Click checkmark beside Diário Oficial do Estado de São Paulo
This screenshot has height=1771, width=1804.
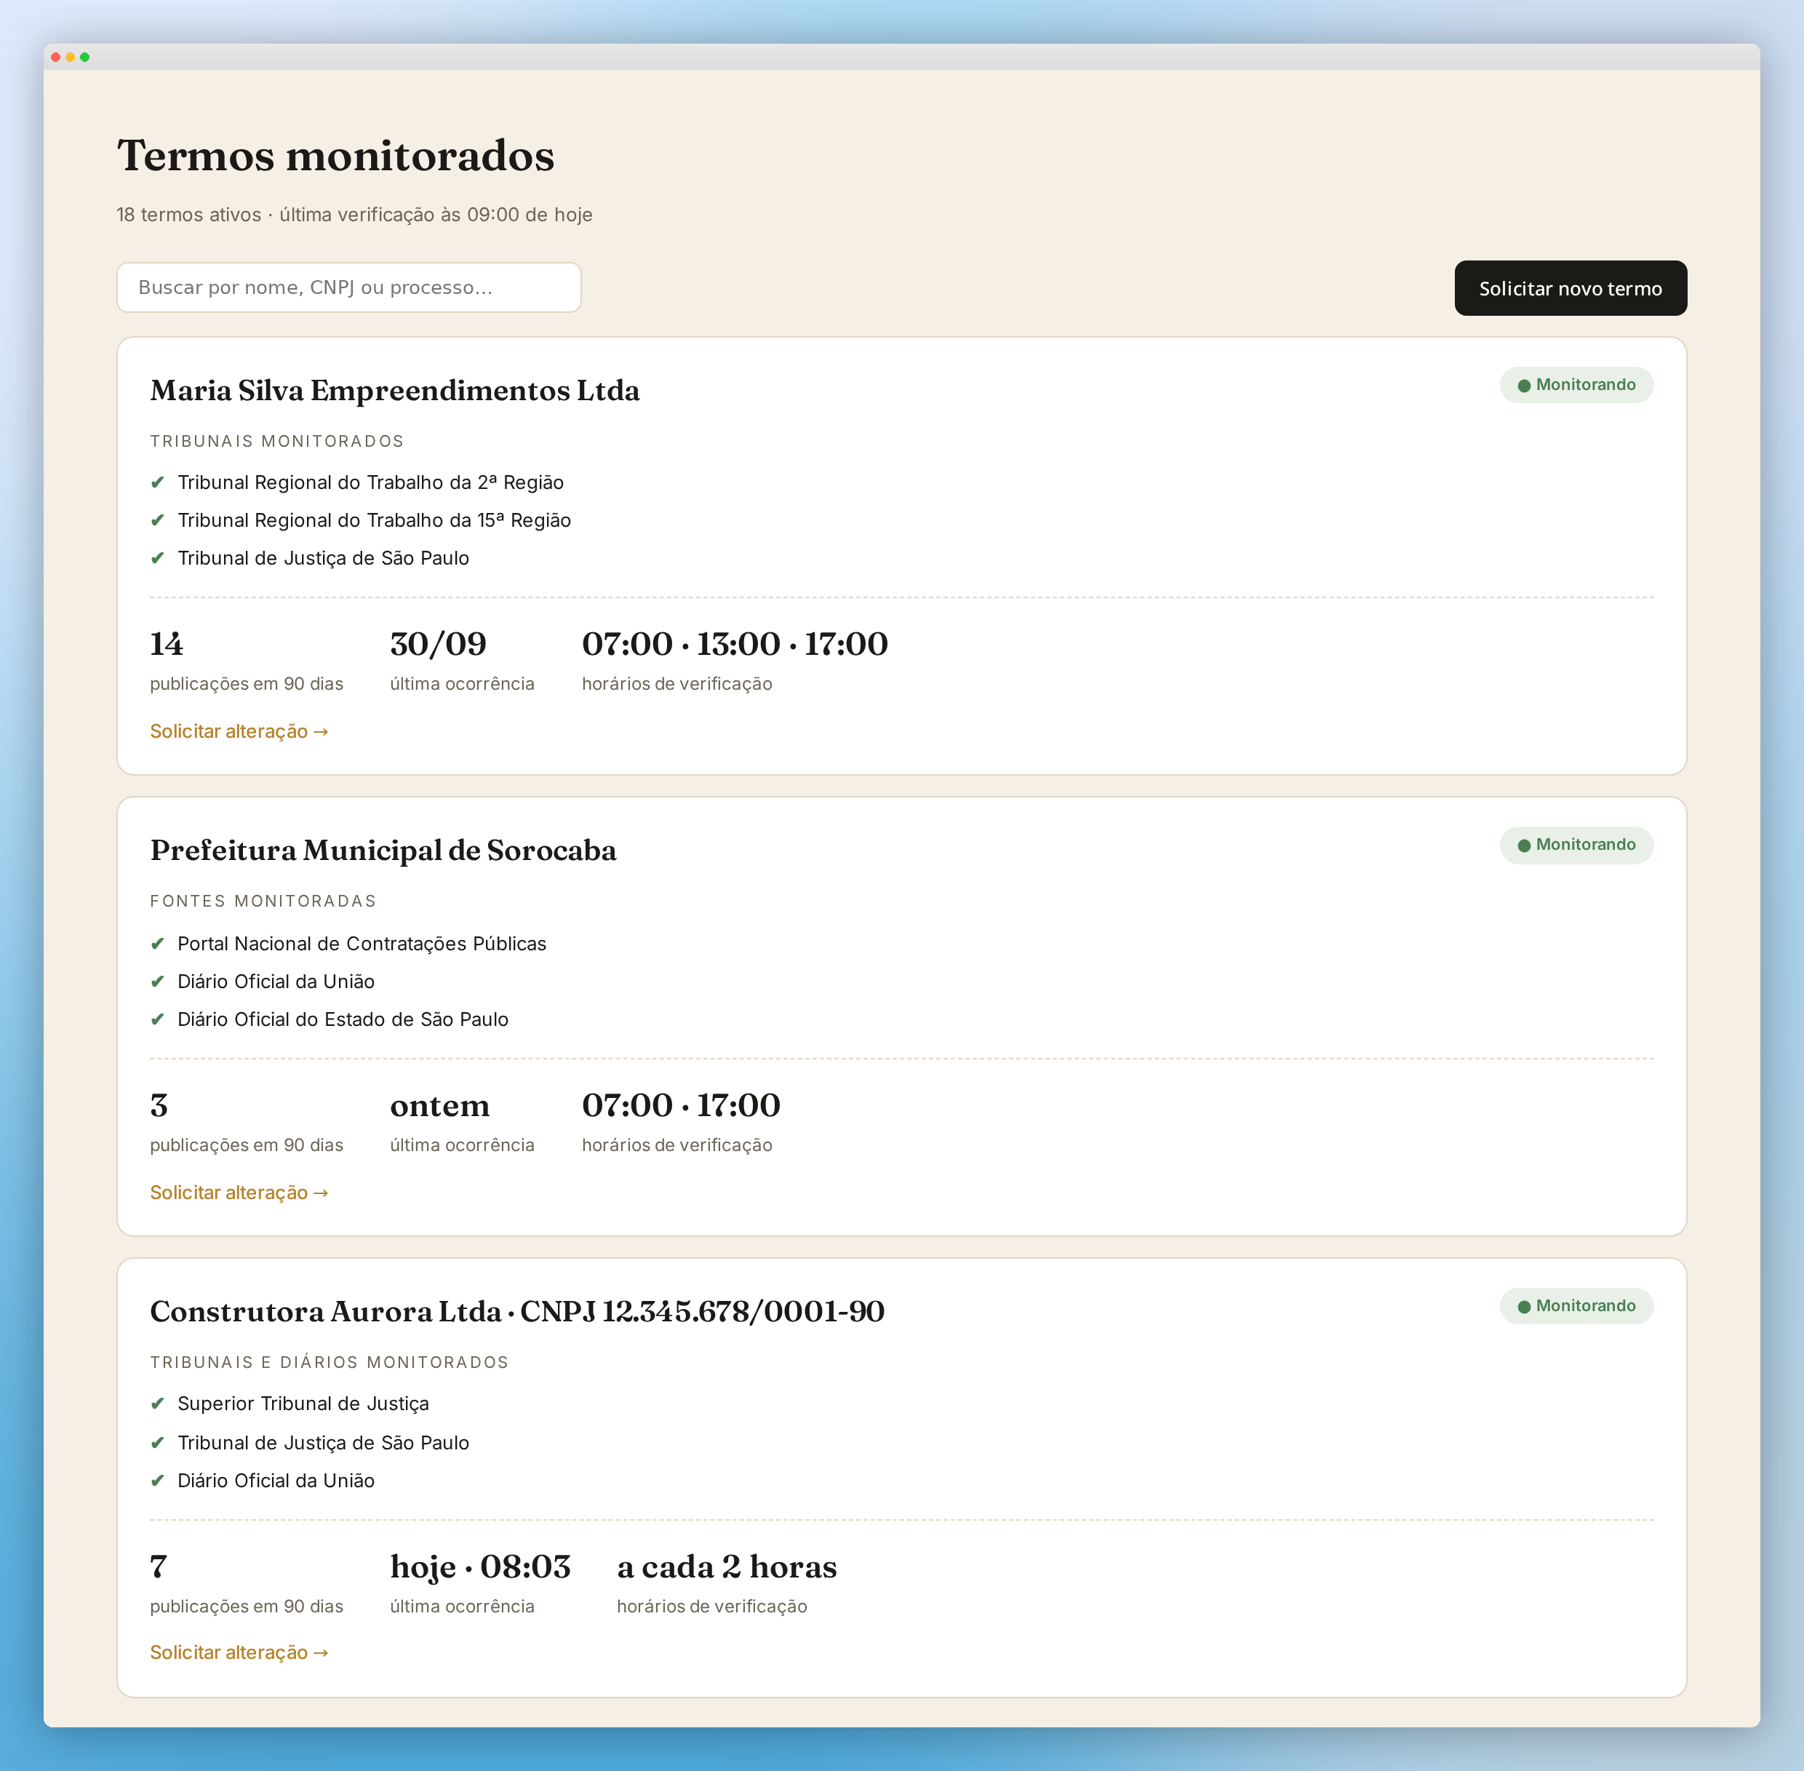157,1019
